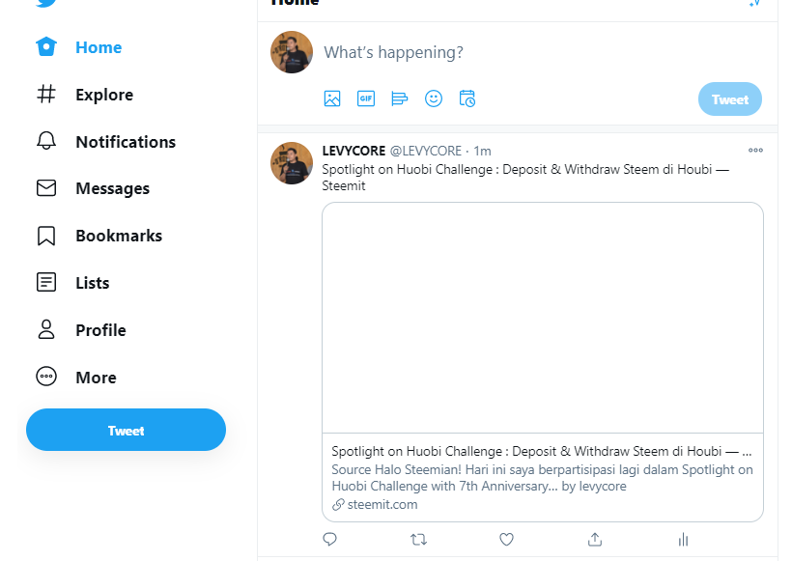Open the GIF picker icon
The image size is (792, 561).
pos(366,98)
